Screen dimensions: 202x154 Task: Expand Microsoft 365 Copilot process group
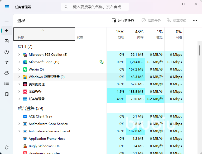pos(19,55)
